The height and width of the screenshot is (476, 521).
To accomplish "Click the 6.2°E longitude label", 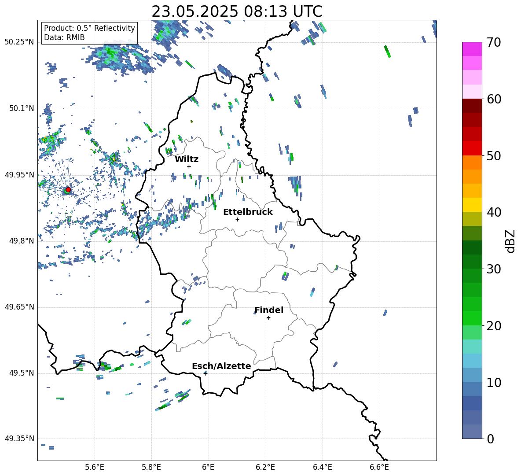I will click(265, 467).
